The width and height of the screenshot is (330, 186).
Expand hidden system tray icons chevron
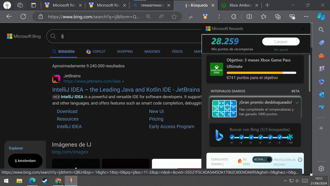coord(285,181)
